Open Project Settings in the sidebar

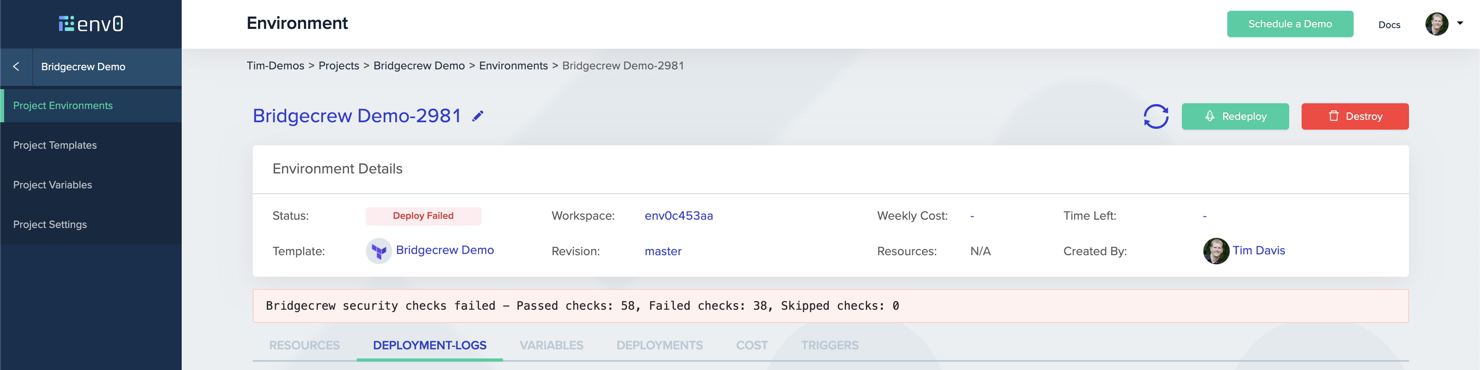tap(91, 225)
